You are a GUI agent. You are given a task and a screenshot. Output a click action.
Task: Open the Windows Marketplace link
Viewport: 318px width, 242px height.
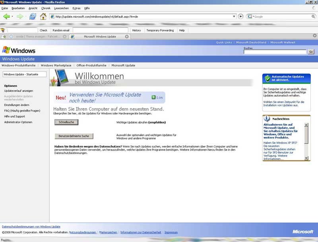click(x=56, y=66)
